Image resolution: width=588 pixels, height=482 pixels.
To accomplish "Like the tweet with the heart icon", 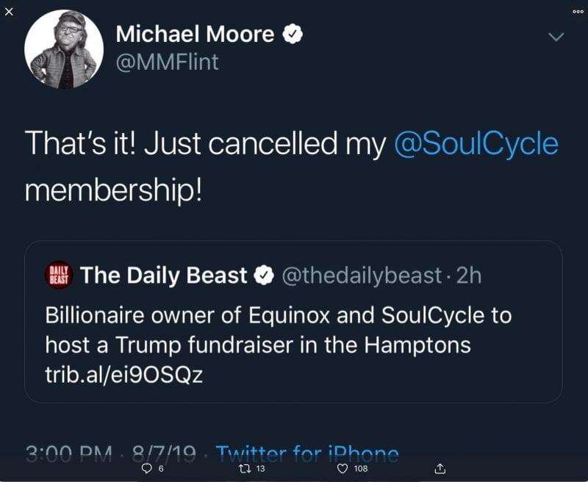I will click(x=342, y=468).
